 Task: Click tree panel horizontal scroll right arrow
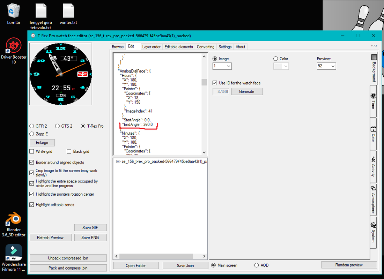204,256
